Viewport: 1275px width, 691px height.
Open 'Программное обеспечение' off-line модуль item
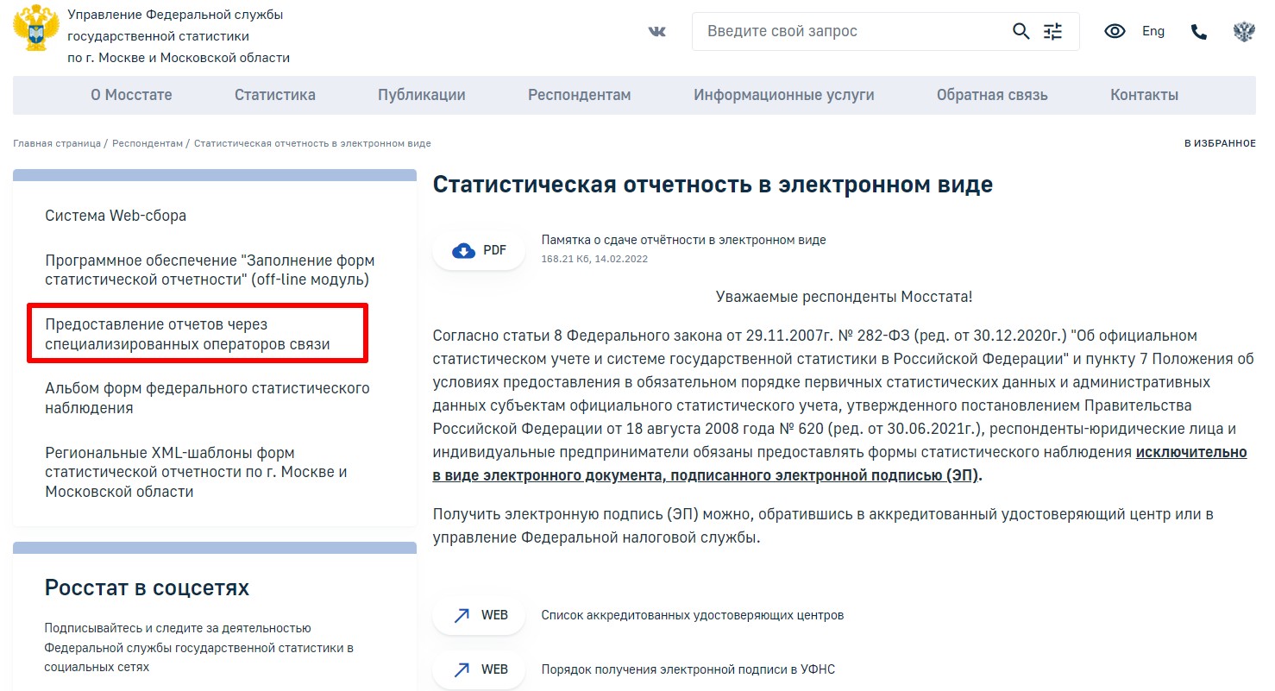coord(210,270)
